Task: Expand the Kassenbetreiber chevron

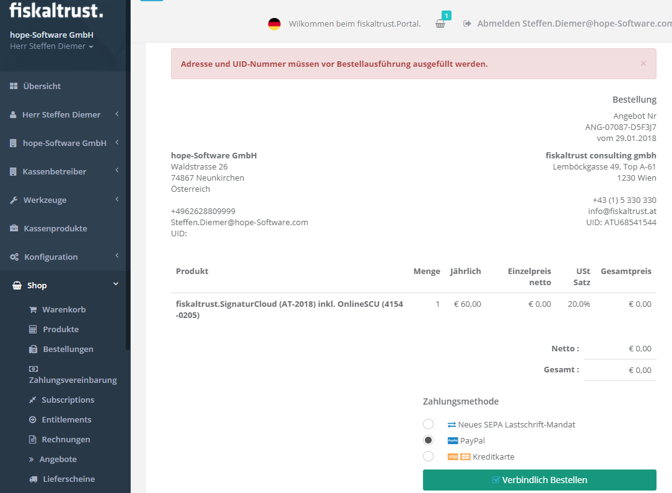Action: pyautogui.click(x=117, y=170)
